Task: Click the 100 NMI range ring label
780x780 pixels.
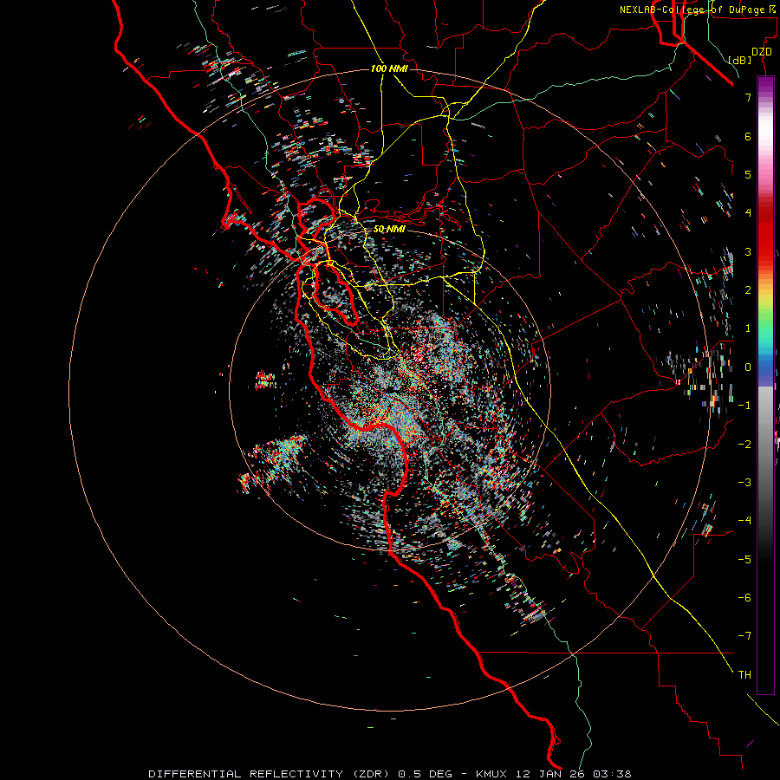Action: pyautogui.click(x=389, y=68)
